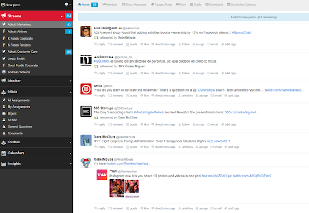Open the @TODAYShow mention link
The image size is (309, 213).
tap(204, 90)
